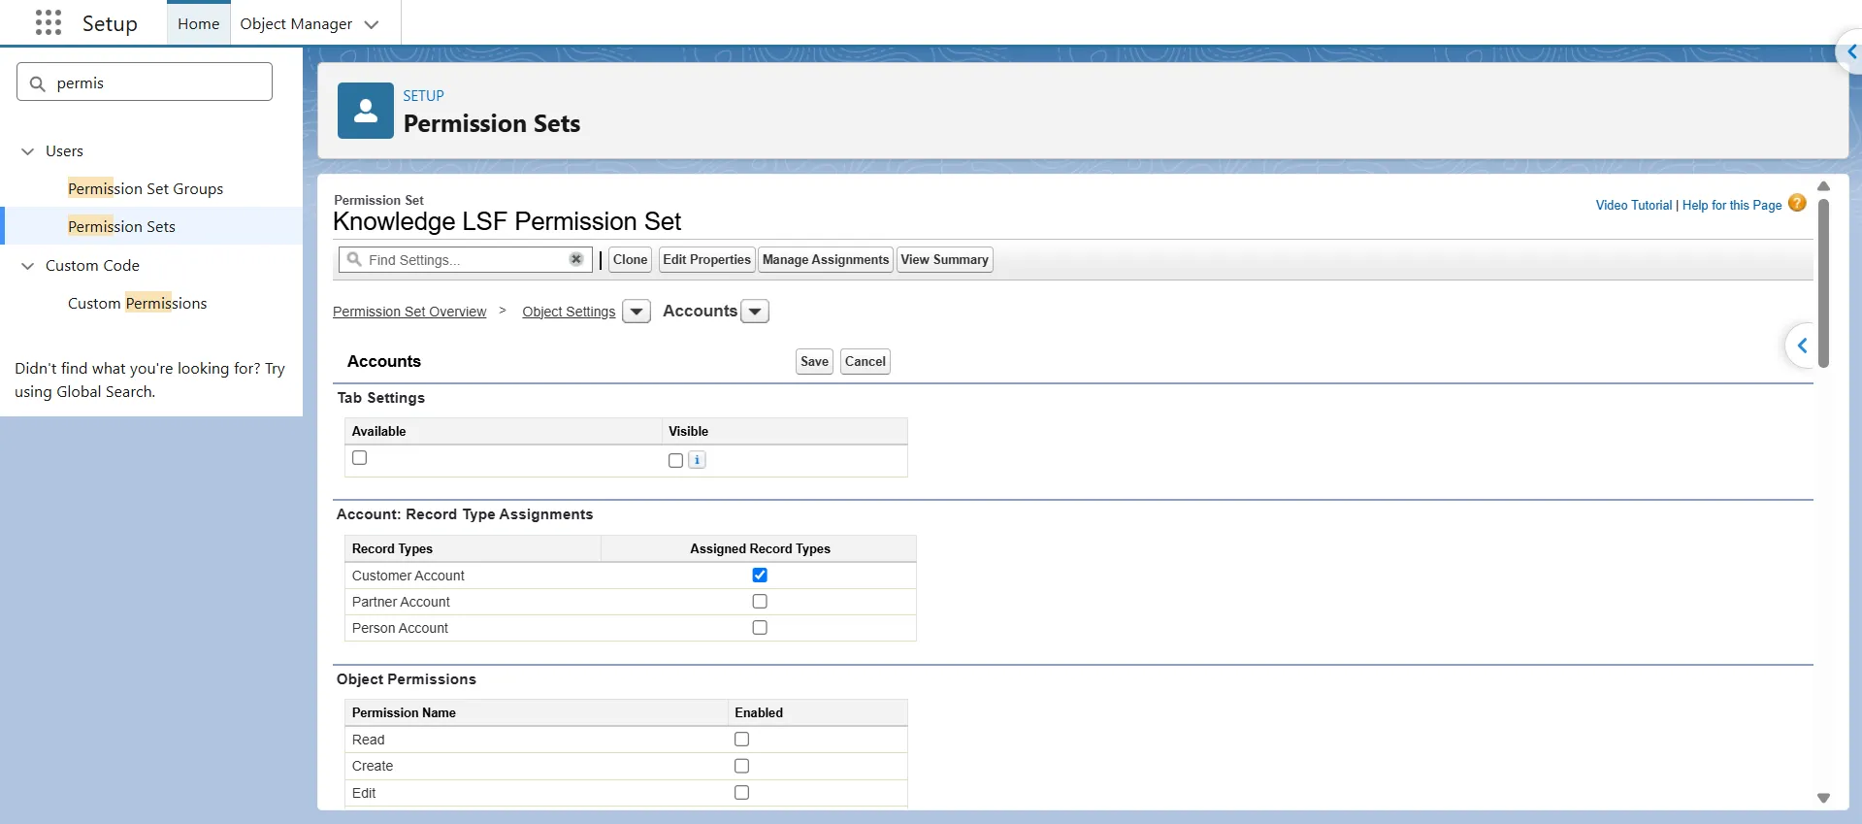Viewport: 1862px width, 824px height.
Task: Check the Available tab setting checkbox
Action: [360, 458]
